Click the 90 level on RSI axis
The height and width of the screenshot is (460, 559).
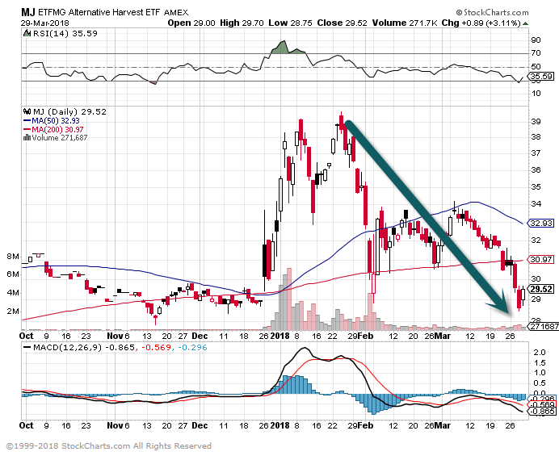click(x=536, y=40)
